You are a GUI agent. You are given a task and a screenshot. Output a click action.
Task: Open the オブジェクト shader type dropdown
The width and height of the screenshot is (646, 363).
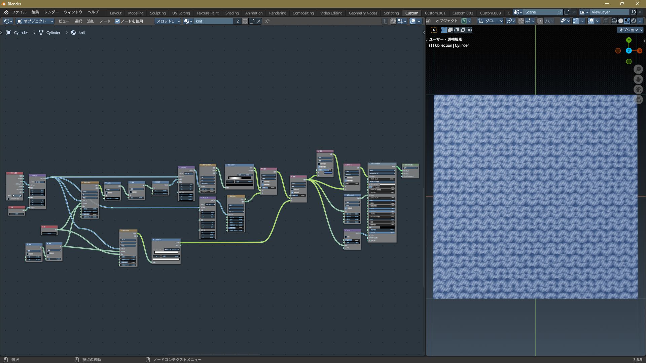click(35, 21)
